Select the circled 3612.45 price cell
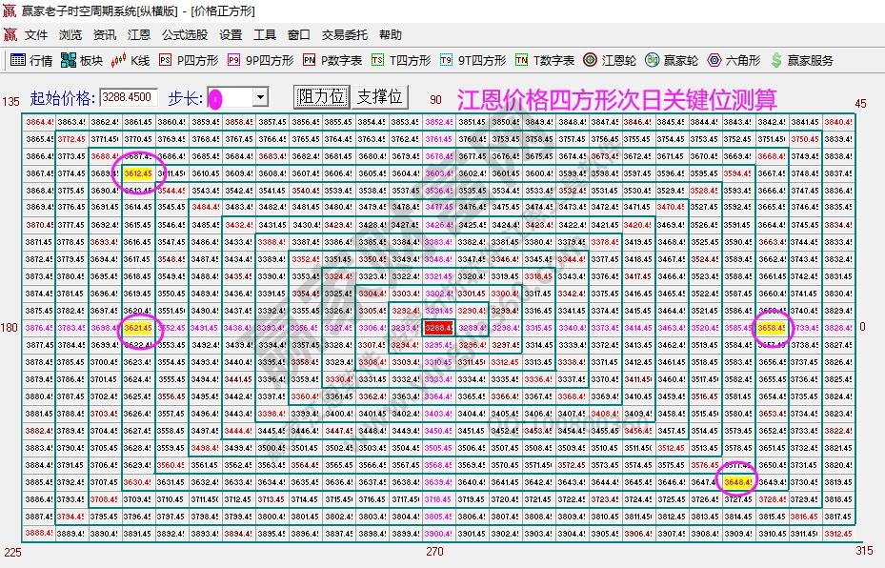885x568 pixels. pyautogui.click(x=138, y=174)
